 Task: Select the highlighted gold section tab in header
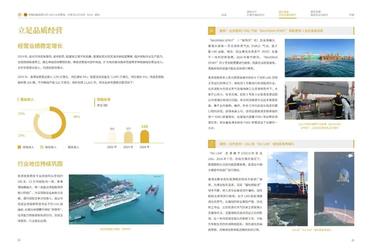click(x=287, y=13)
